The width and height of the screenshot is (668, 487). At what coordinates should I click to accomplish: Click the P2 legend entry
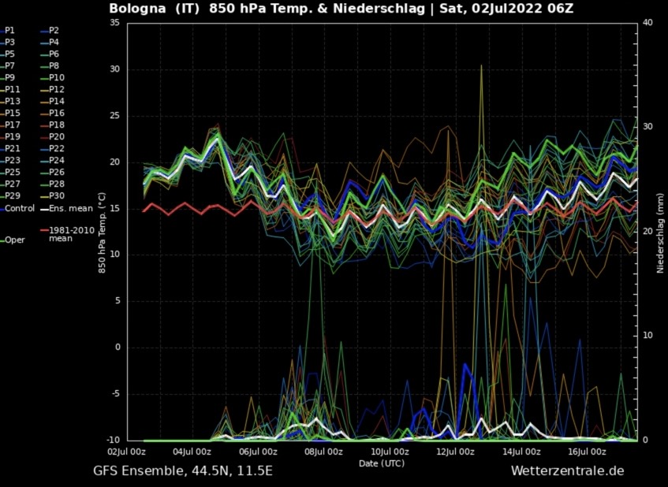(50, 31)
